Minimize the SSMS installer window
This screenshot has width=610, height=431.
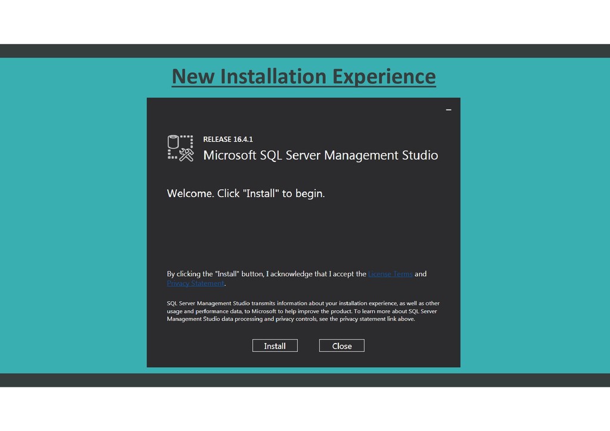(x=449, y=110)
